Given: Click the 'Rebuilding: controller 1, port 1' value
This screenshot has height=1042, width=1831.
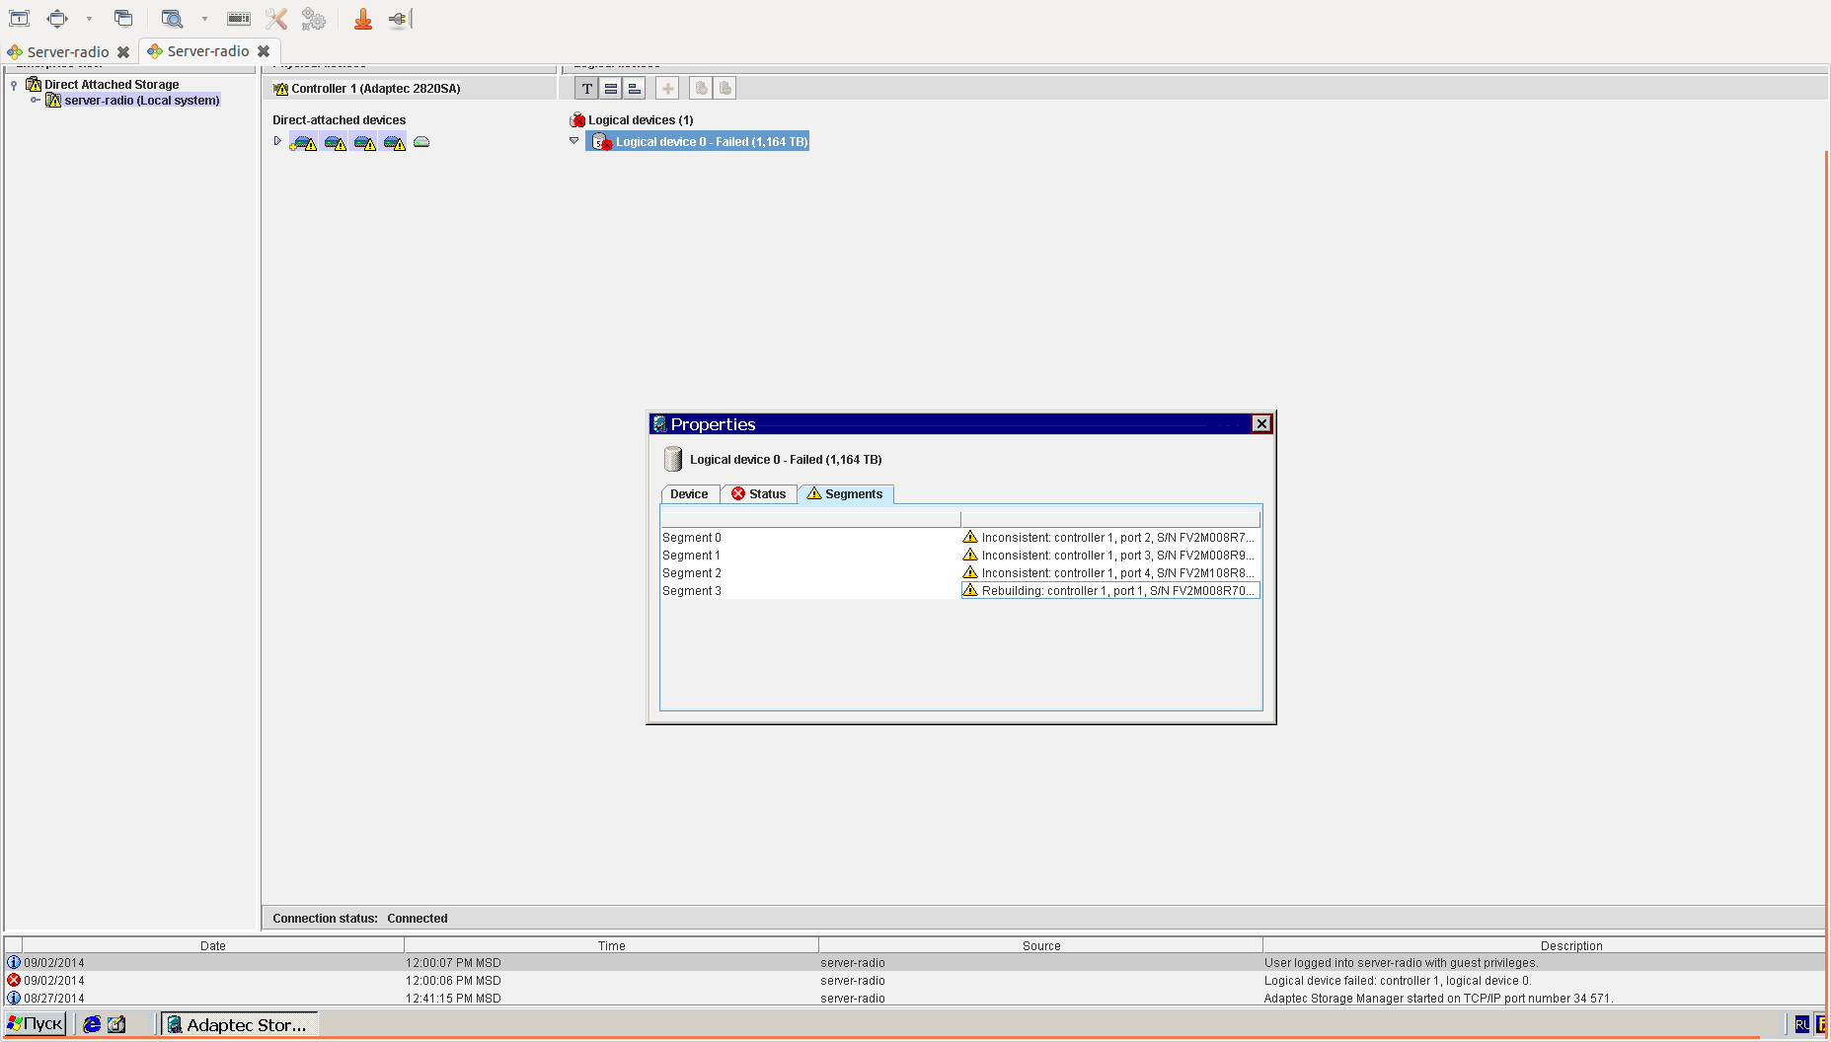Looking at the screenshot, I should tap(1110, 591).
